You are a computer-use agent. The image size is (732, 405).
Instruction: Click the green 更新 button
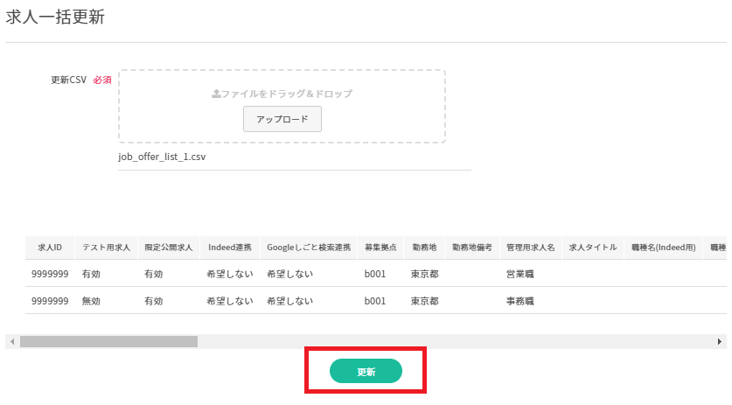pyautogui.click(x=366, y=372)
